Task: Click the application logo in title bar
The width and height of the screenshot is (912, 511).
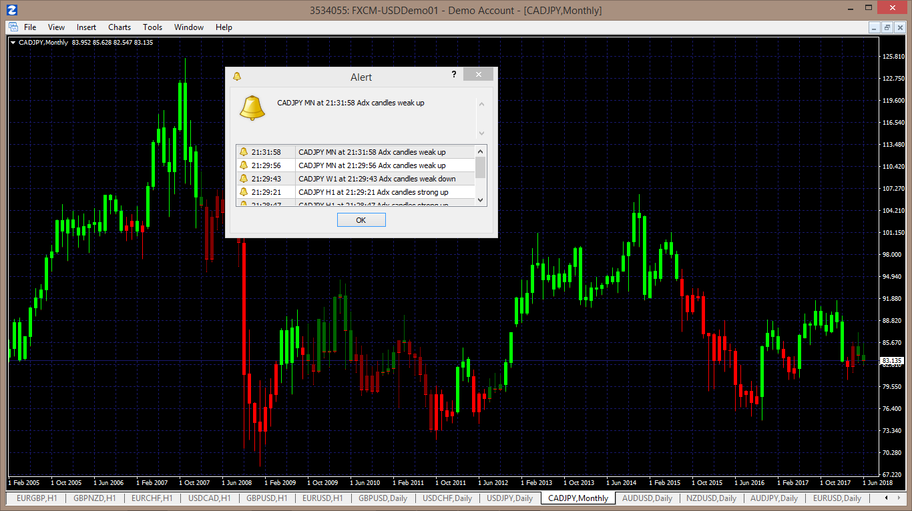Action: pyautogui.click(x=11, y=10)
